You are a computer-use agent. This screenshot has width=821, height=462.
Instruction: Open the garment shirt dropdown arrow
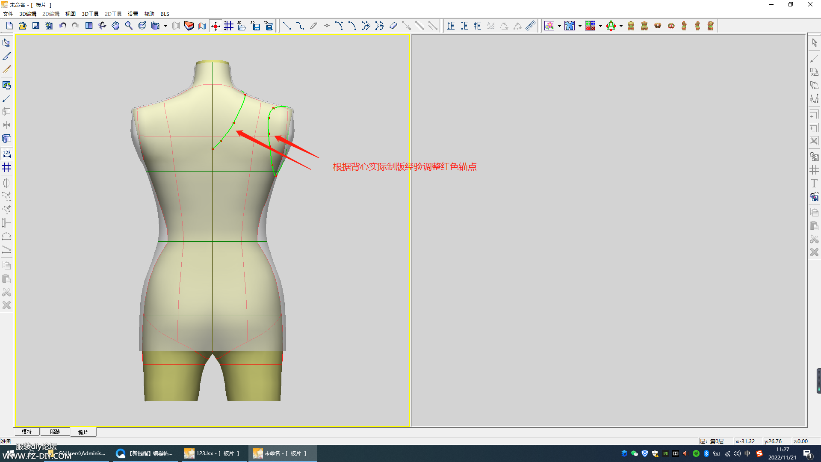(x=580, y=26)
